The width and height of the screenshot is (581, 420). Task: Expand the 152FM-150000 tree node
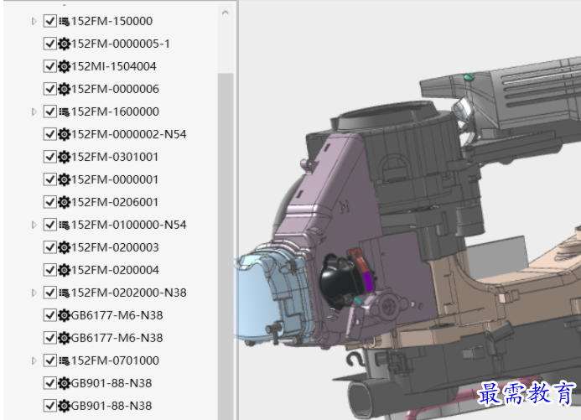34,22
